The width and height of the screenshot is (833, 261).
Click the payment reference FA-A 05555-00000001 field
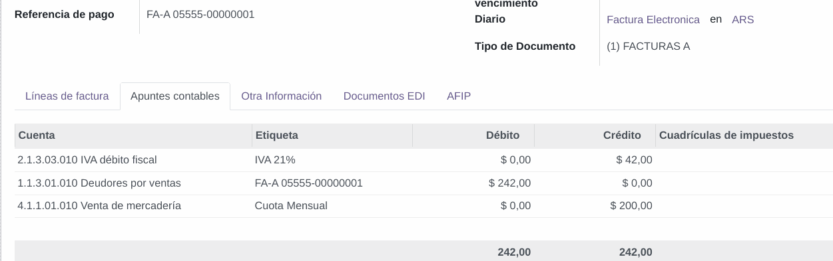tap(200, 14)
